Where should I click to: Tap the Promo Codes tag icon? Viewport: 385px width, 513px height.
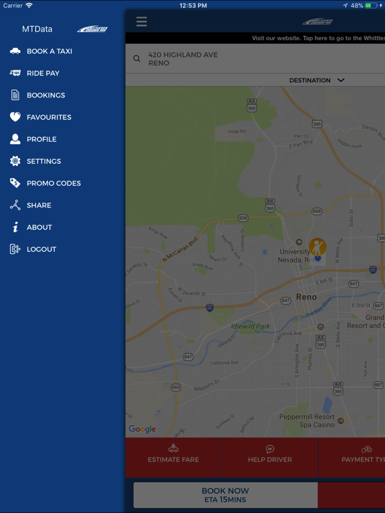(15, 183)
